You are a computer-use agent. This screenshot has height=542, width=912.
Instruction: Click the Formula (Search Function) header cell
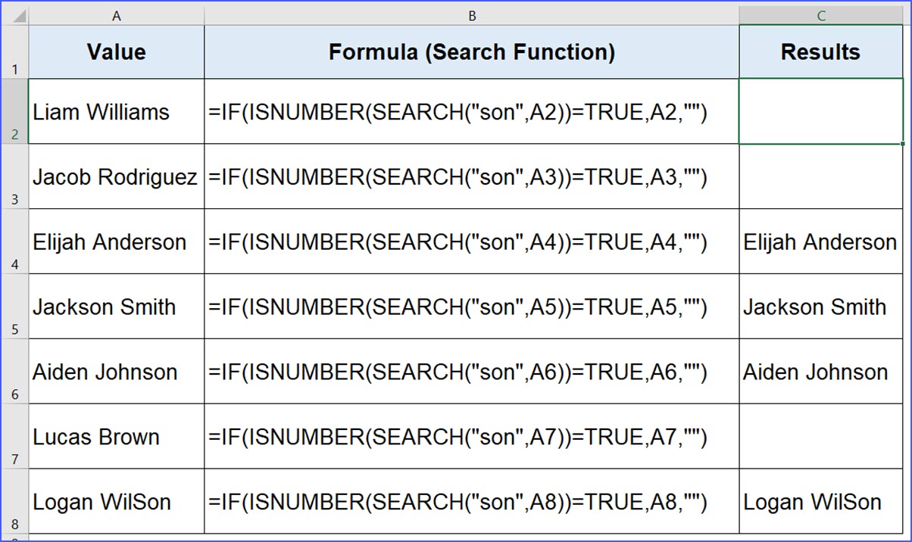pos(471,51)
